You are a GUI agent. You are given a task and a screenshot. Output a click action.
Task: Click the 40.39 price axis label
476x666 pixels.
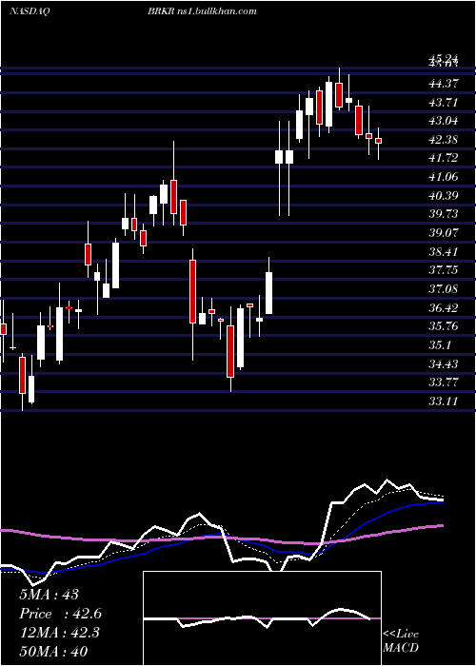click(x=444, y=195)
